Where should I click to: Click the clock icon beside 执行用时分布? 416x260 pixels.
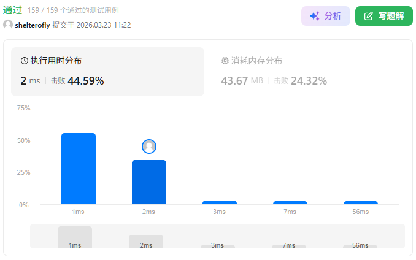pyautogui.click(x=25, y=61)
